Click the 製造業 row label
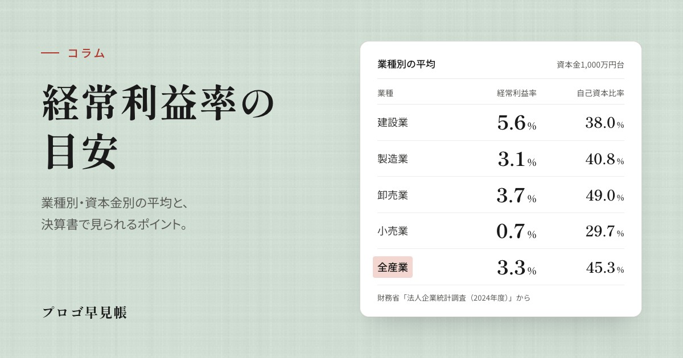 coord(393,159)
